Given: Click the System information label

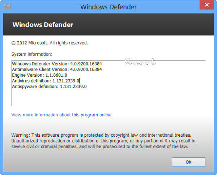Looking at the screenshot, I should (x=32, y=54).
